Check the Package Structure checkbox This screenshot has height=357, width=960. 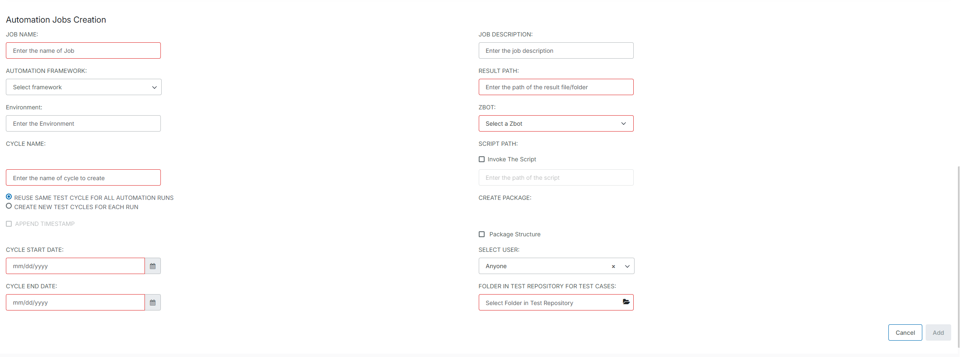[482, 234]
